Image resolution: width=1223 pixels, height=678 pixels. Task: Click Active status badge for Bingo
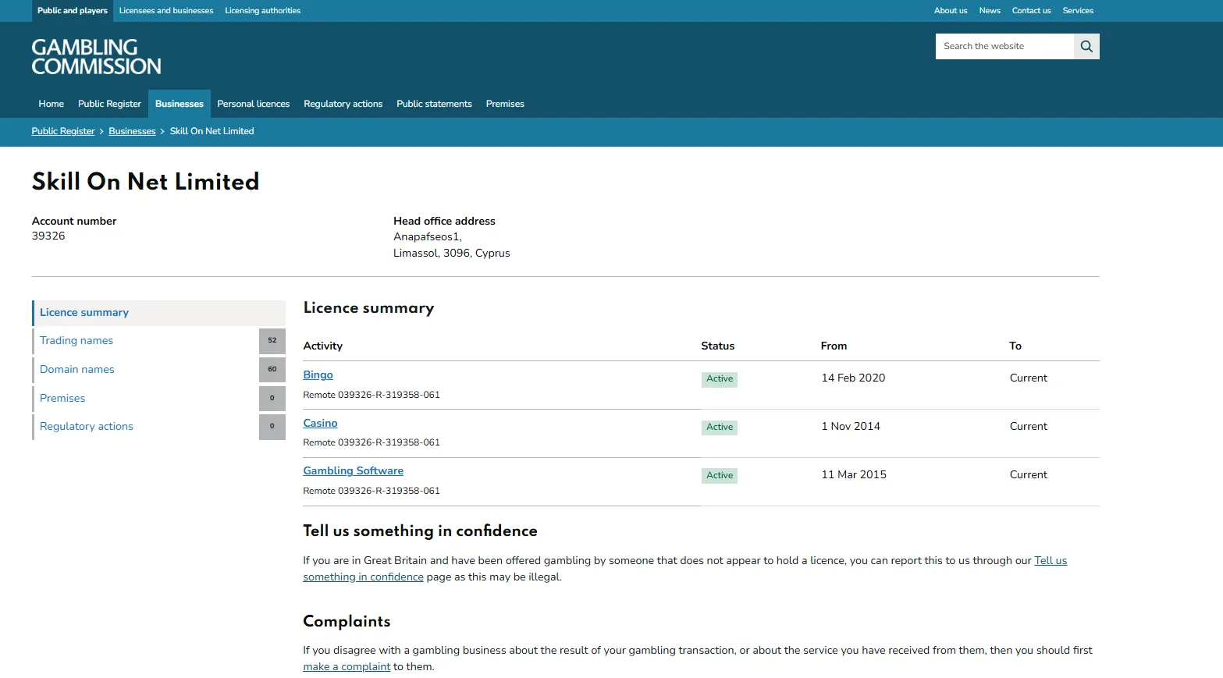pyautogui.click(x=720, y=379)
